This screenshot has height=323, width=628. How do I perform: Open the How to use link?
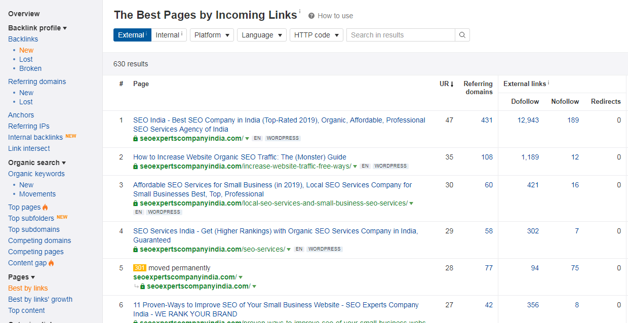[x=335, y=16]
